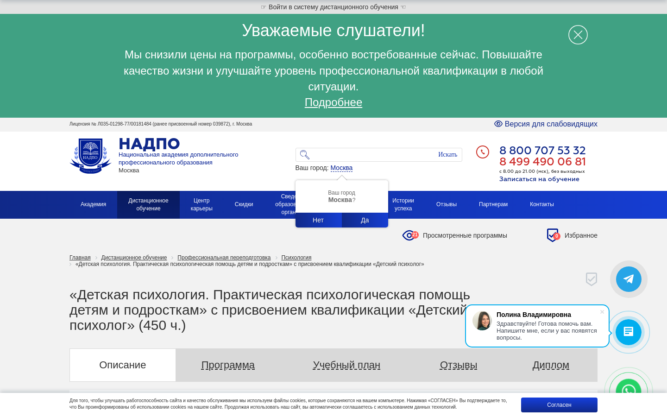Open Скидки menu item
This screenshot has width=667, height=417.
click(244, 204)
